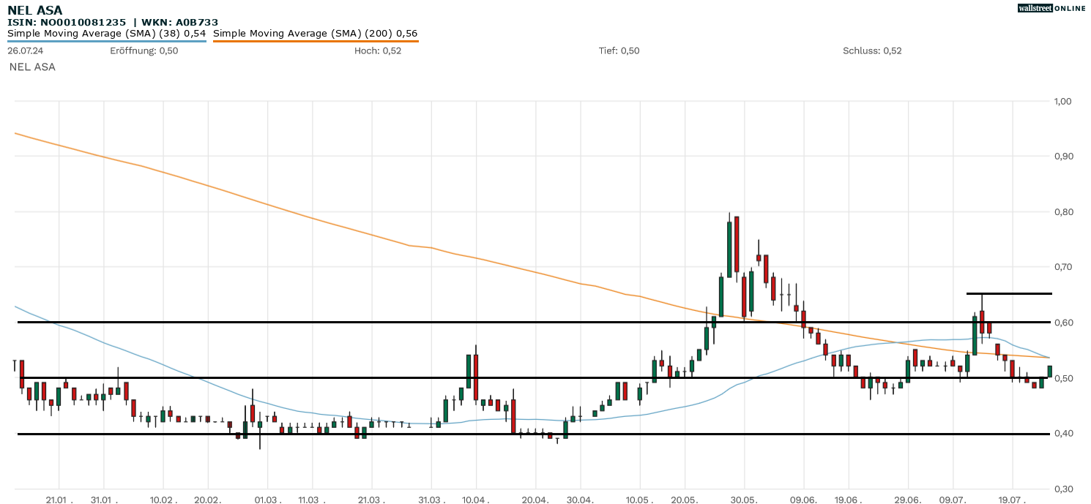Click the NEL ASA series label above chart
Screen dimensions: 1091x504
(x=32, y=67)
